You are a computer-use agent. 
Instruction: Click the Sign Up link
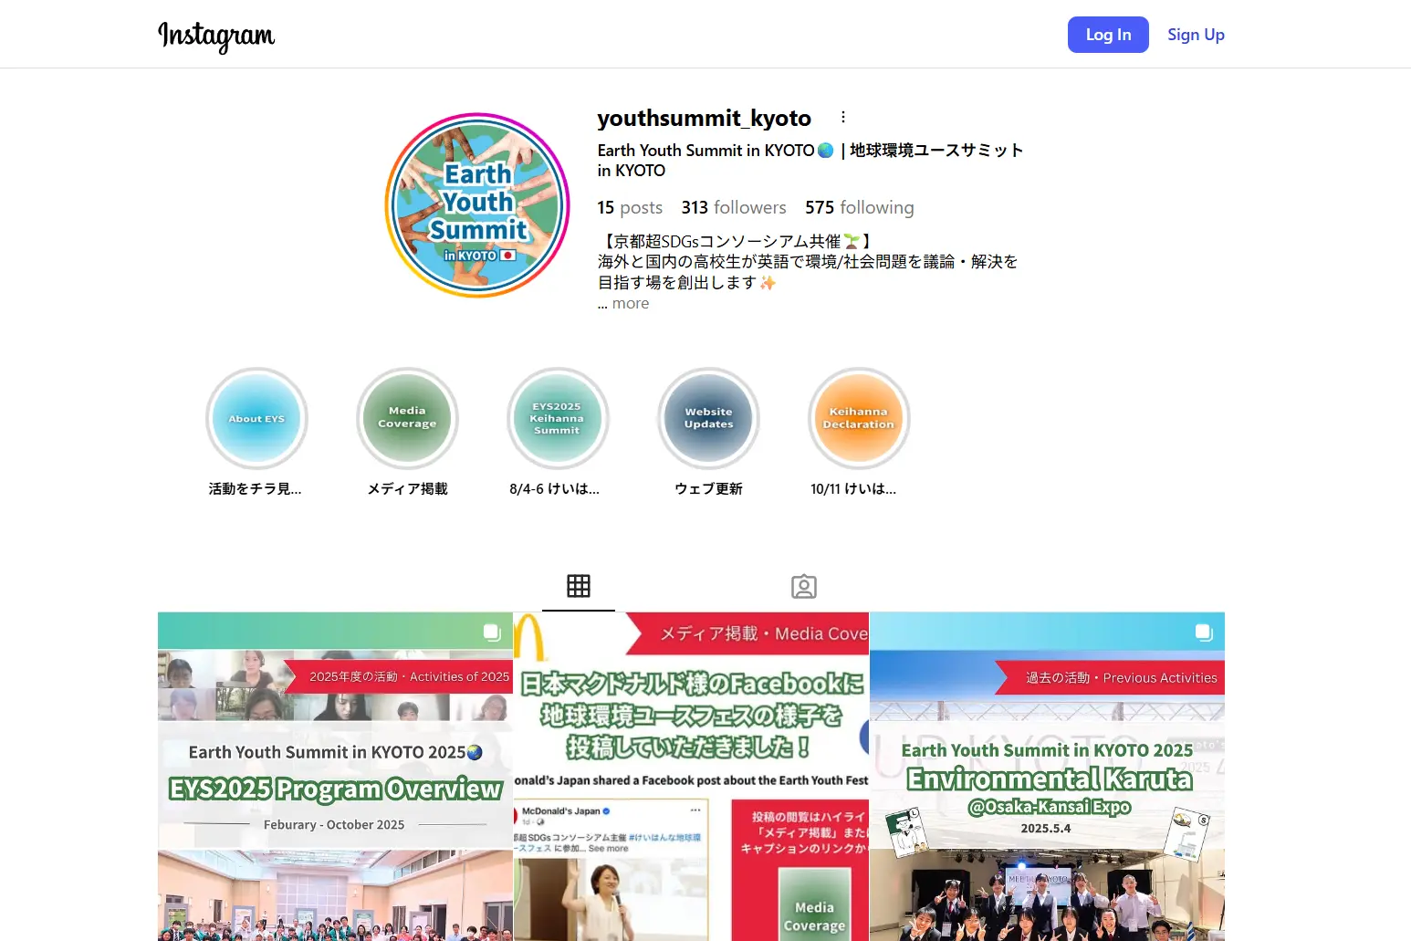point(1196,35)
